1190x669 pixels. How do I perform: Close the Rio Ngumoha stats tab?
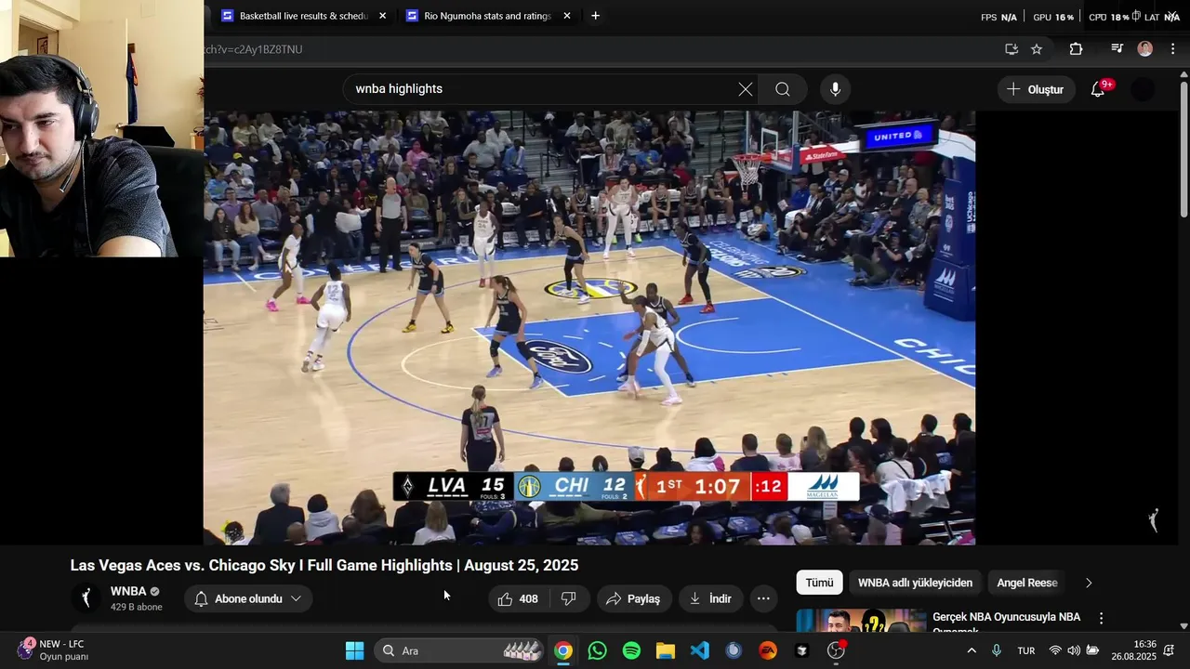(567, 16)
